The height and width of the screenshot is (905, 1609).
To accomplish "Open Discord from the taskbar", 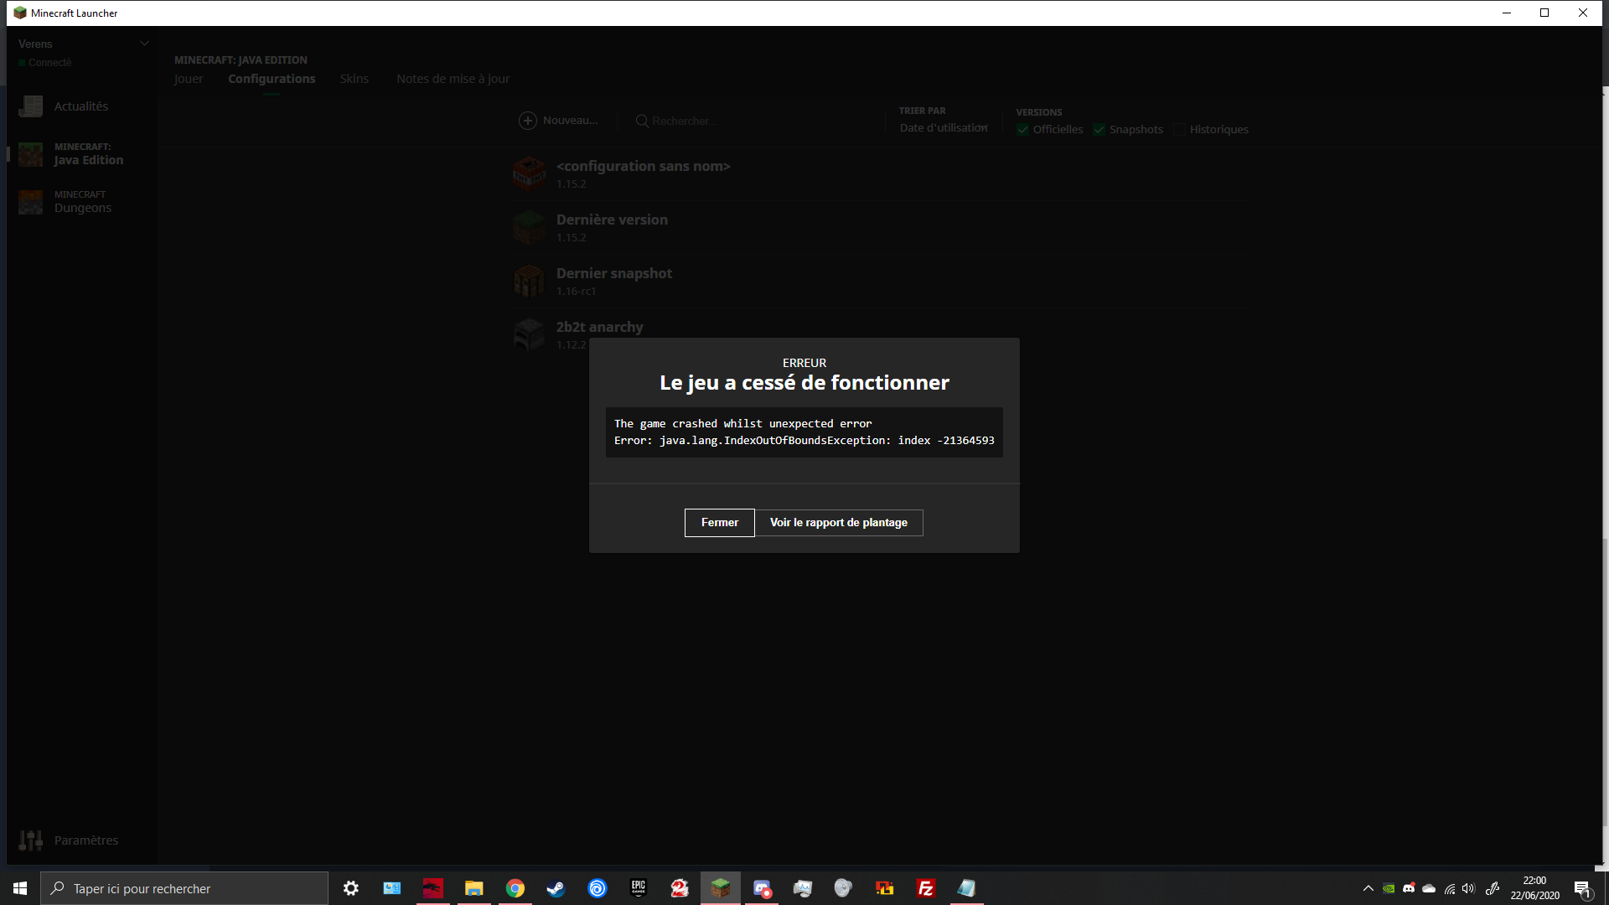I will click(762, 888).
